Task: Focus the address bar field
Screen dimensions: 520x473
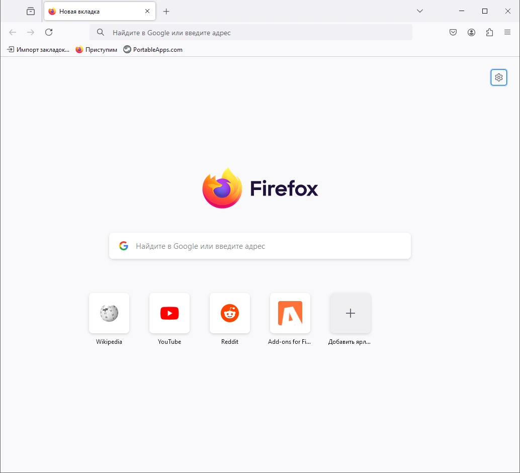Action: 251,33
